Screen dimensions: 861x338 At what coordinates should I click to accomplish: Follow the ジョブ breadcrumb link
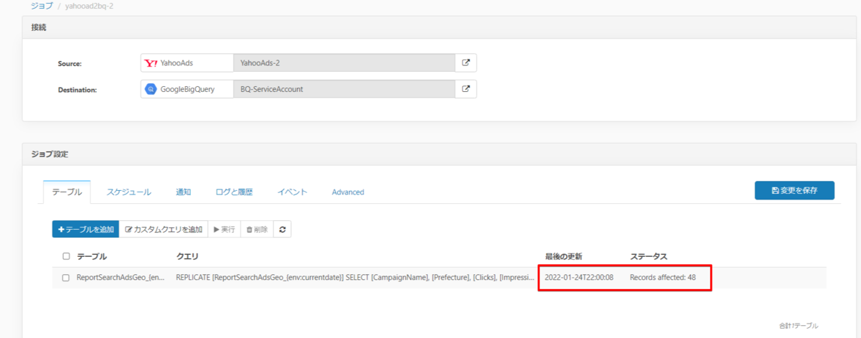pos(42,4)
